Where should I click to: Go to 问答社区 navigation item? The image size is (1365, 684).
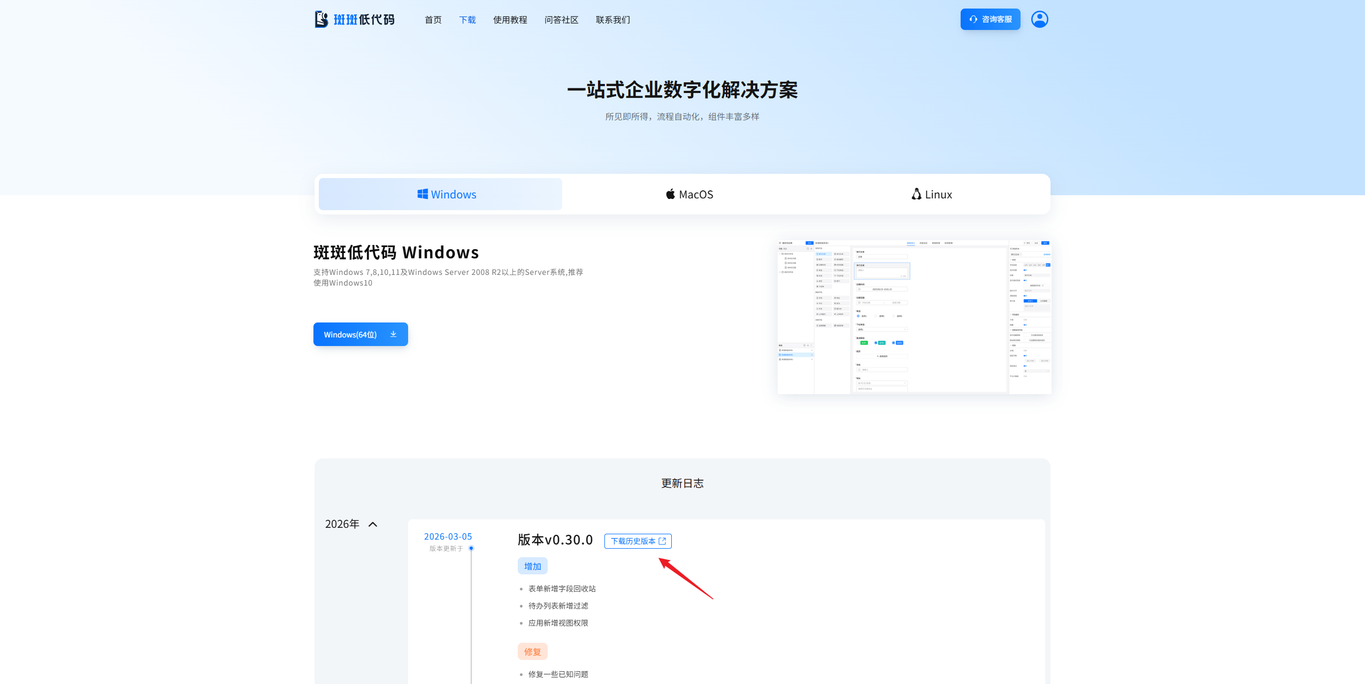(x=561, y=20)
